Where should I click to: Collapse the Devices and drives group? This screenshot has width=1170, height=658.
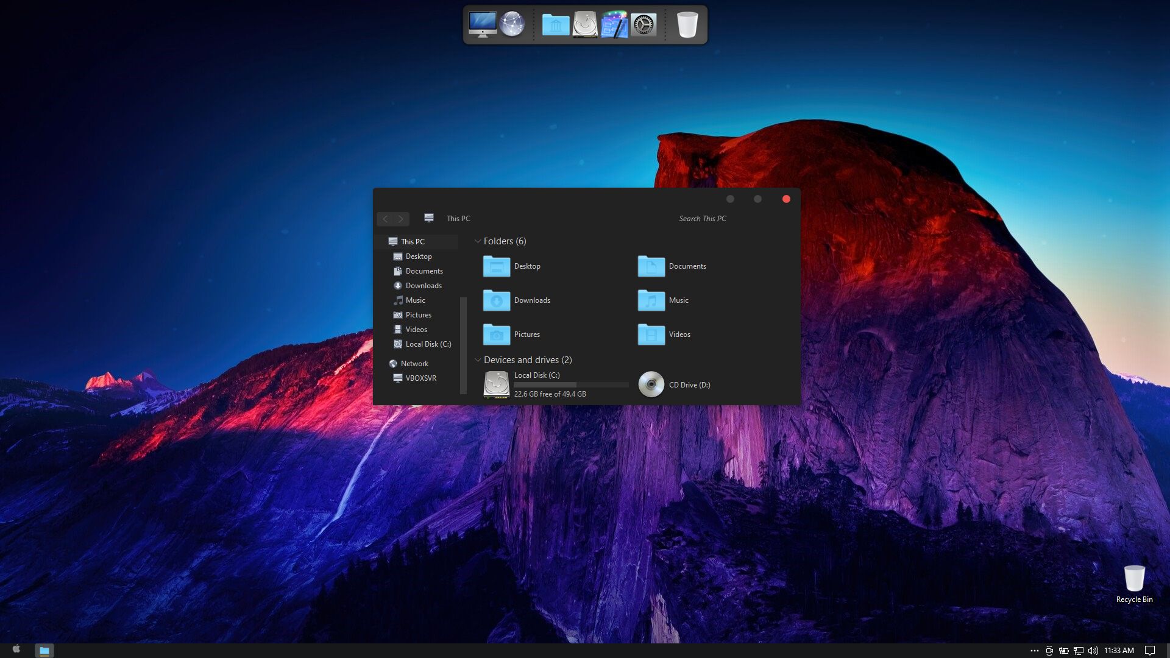[x=478, y=360]
